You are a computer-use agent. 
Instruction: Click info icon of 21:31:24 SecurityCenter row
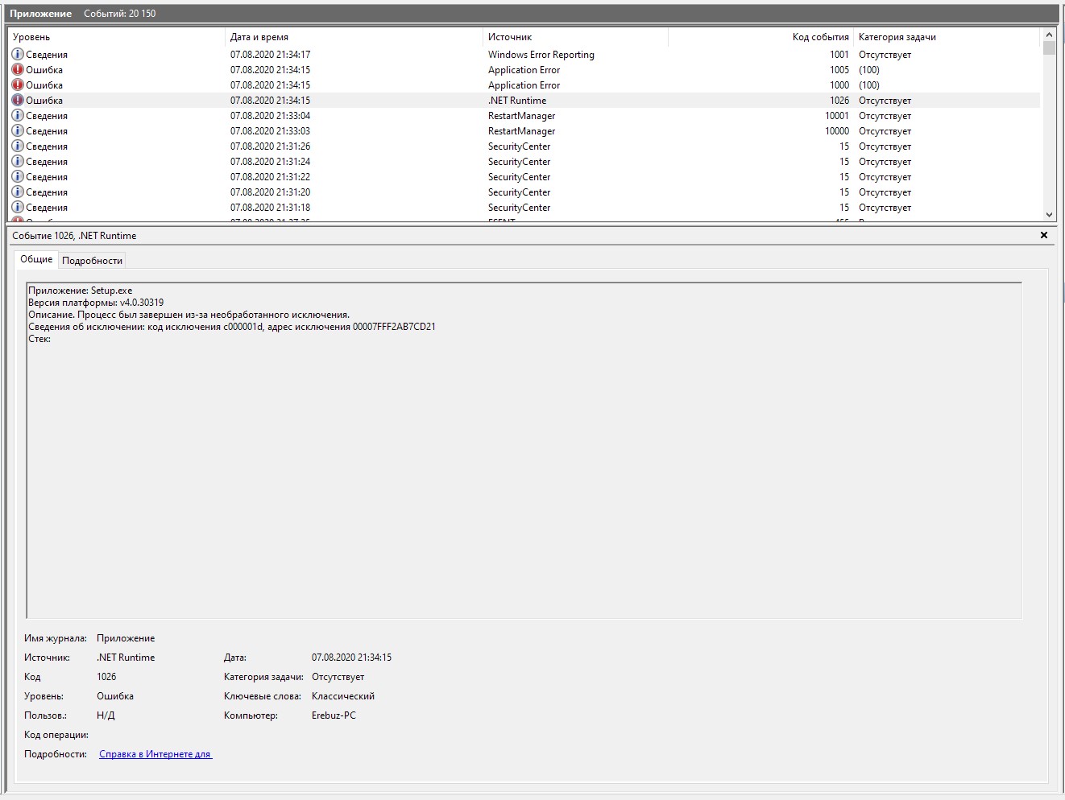coord(18,161)
